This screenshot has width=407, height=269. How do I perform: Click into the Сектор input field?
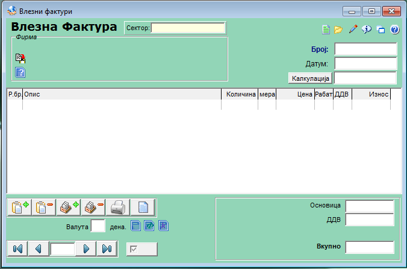[188, 28]
